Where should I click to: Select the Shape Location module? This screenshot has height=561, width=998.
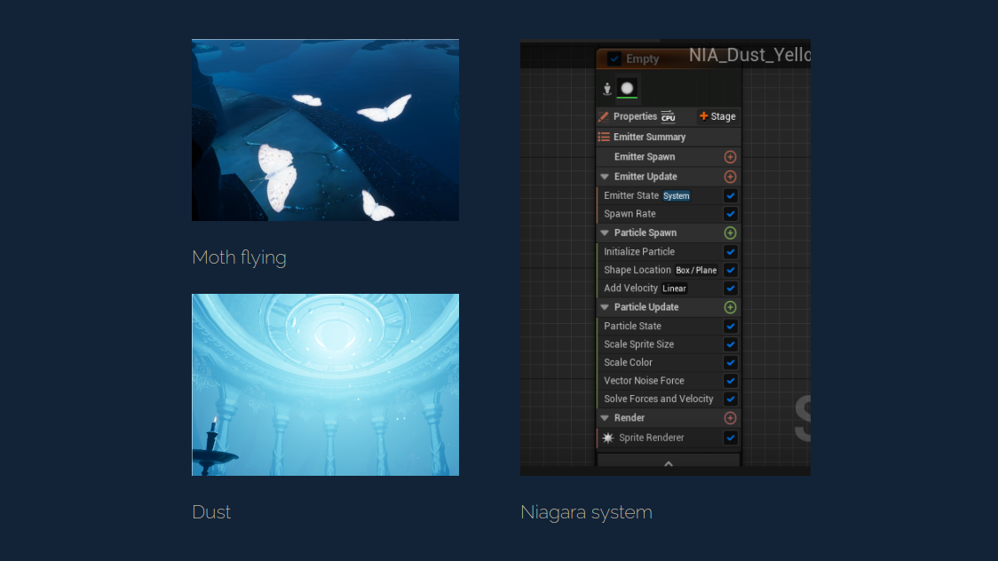click(669, 270)
